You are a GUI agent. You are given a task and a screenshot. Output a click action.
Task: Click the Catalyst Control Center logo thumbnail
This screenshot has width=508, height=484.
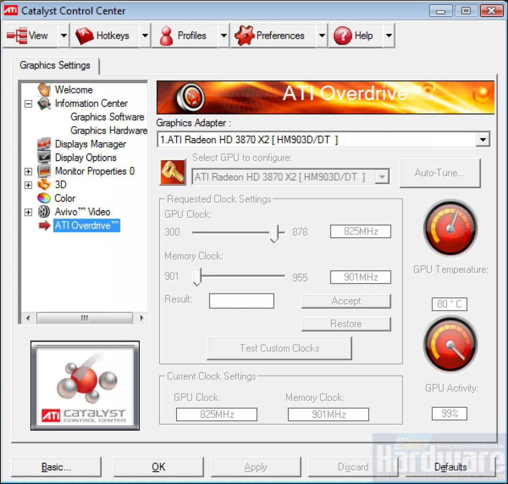pyautogui.click(x=85, y=385)
